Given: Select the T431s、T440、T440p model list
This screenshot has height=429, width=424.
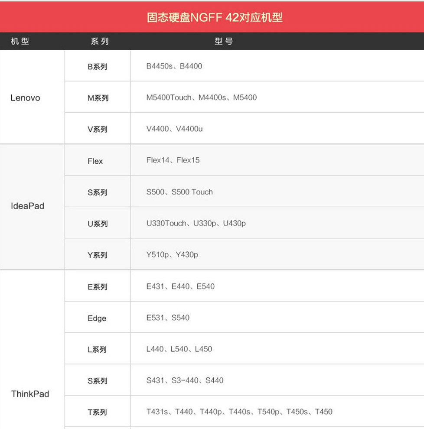Looking at the screenshot, I should 239,412.
